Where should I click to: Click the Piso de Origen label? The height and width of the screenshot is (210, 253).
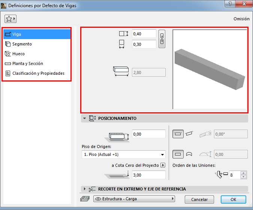96,147
